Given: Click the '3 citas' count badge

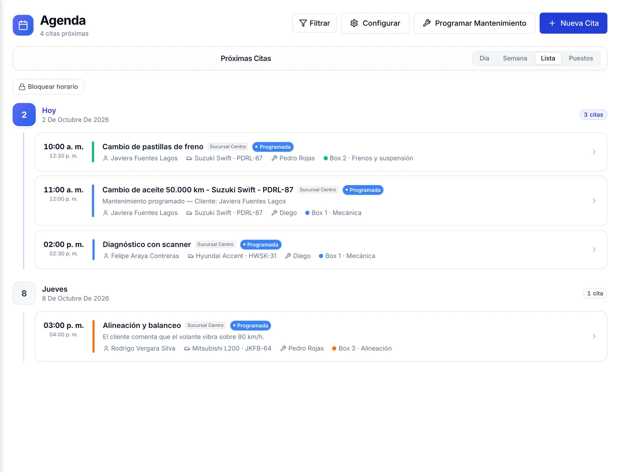Looking at the screenshot, I should pyautogui.click(x=593, y=115).
